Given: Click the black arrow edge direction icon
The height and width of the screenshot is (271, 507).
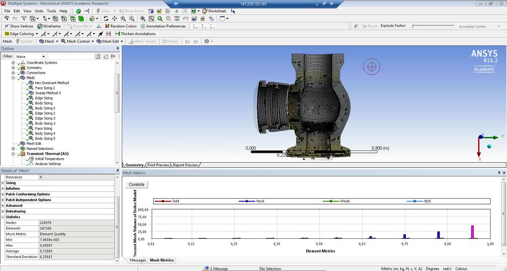Looking at the screenshot, I should click(101, 34).
